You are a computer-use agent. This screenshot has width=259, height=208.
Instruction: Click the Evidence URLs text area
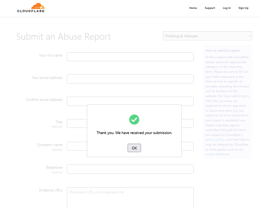tap(130, 198)
